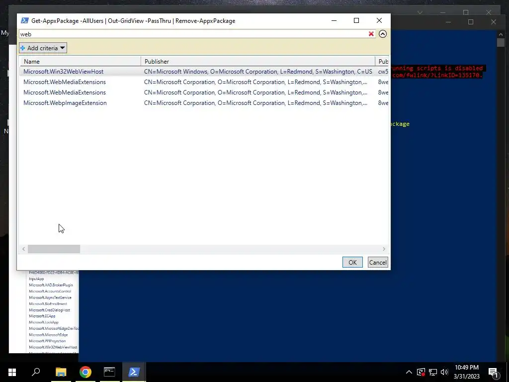Select the Microsoft.Win32WebViewHost row
Screen dimensions: 509x382
tap(204, 72)
